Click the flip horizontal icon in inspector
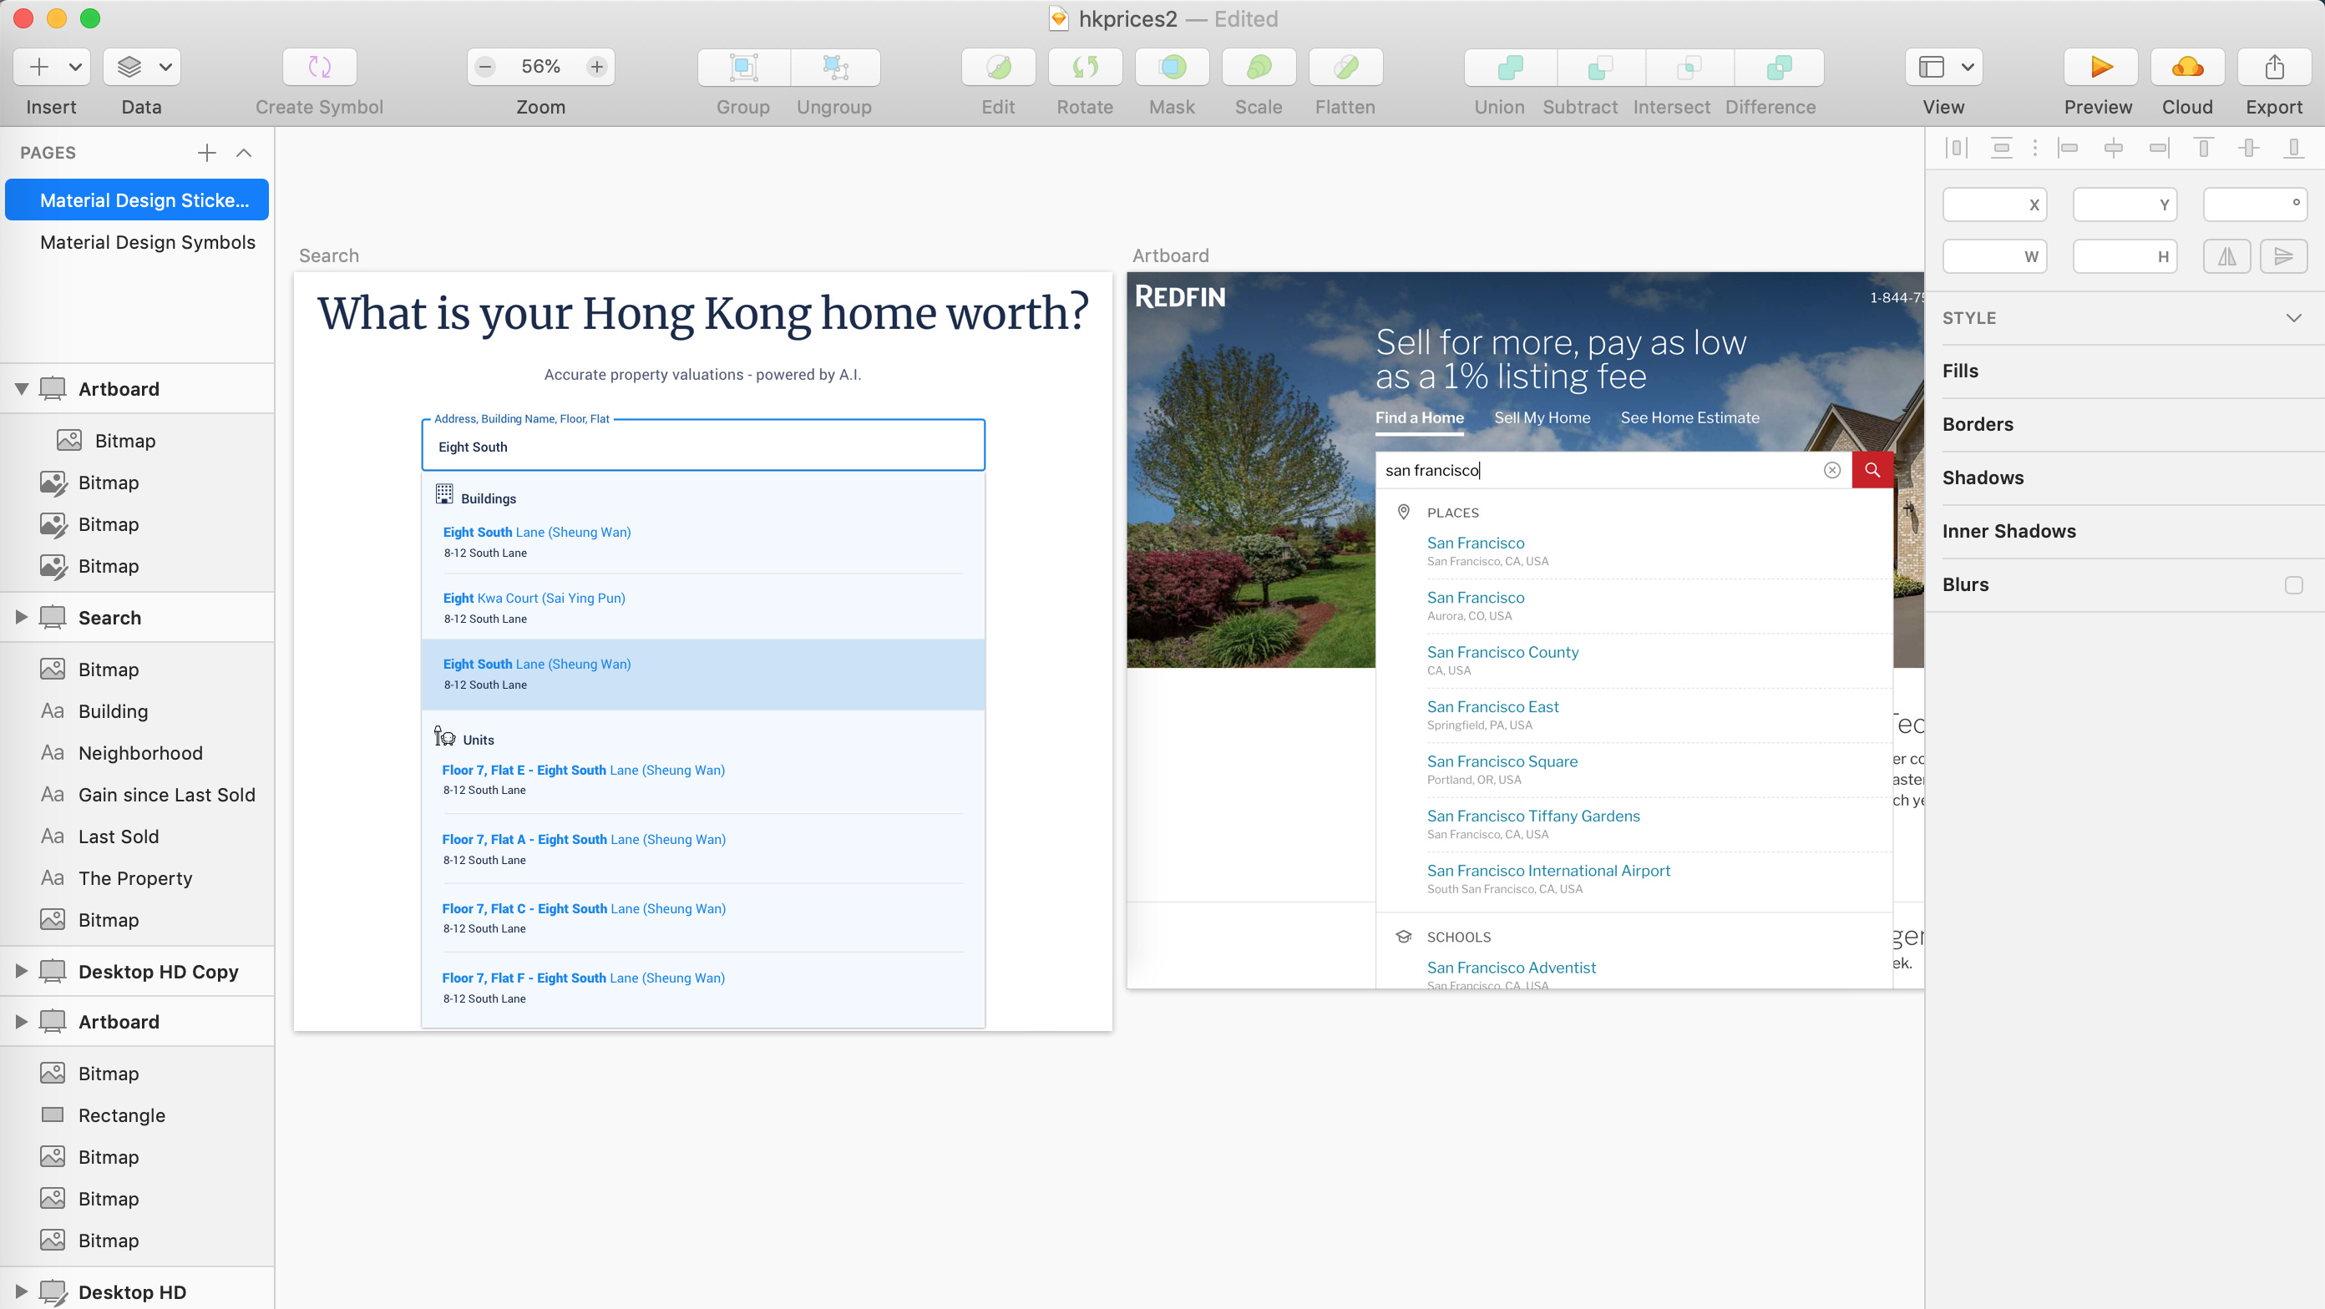Screen dimensions: 2325x1309 (2226, 256)
